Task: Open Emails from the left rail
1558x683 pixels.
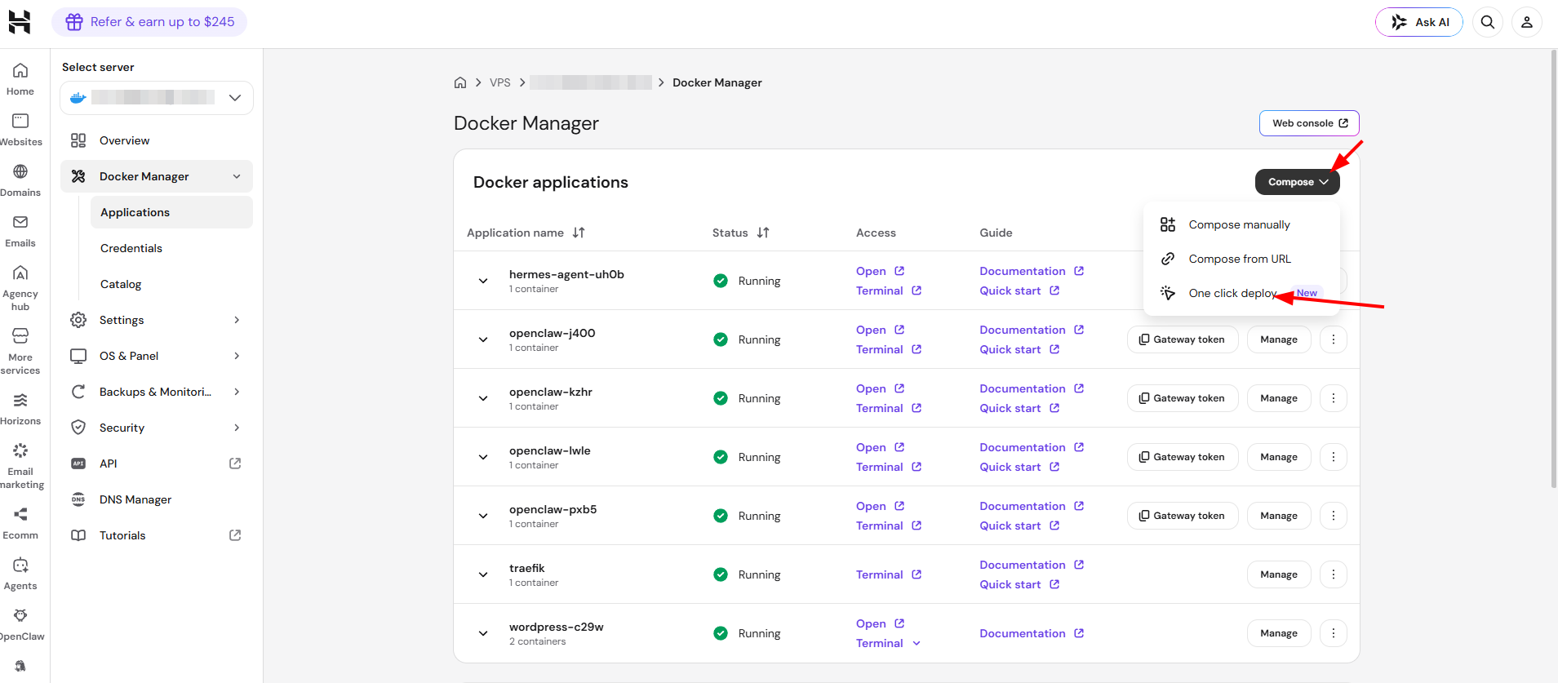Action: click(x=20, y=231)
